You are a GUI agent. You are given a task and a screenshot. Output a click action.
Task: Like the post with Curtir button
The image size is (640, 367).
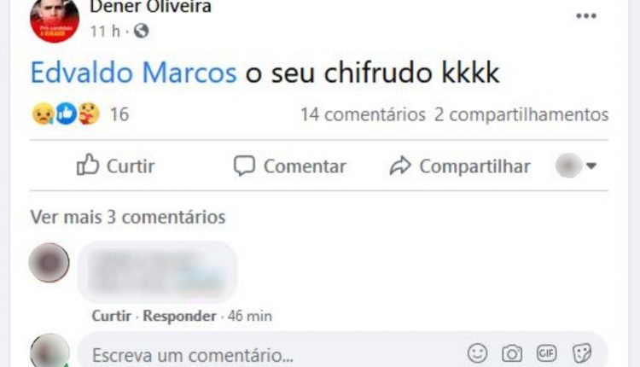(116, 166)
